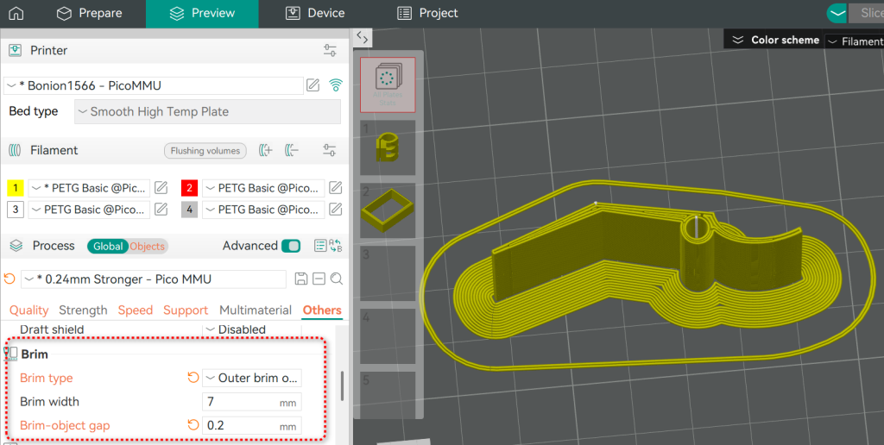Select plate 2 thumbnail
This screenshot has height=445, width=884.
point(388,210)
